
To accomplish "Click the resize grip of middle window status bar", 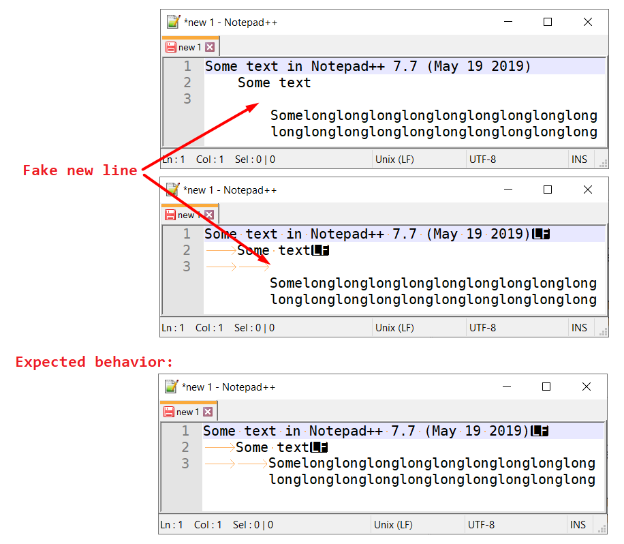I will [604, 332].
